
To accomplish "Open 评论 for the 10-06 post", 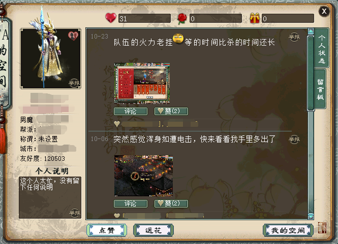I will [x=131, y=203].
